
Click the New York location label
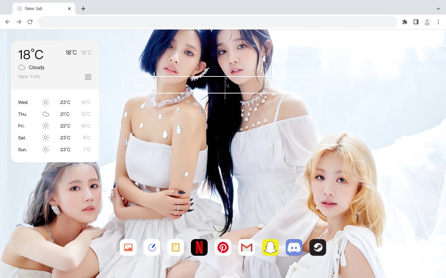pyautogui.click(x=29, y=76)
